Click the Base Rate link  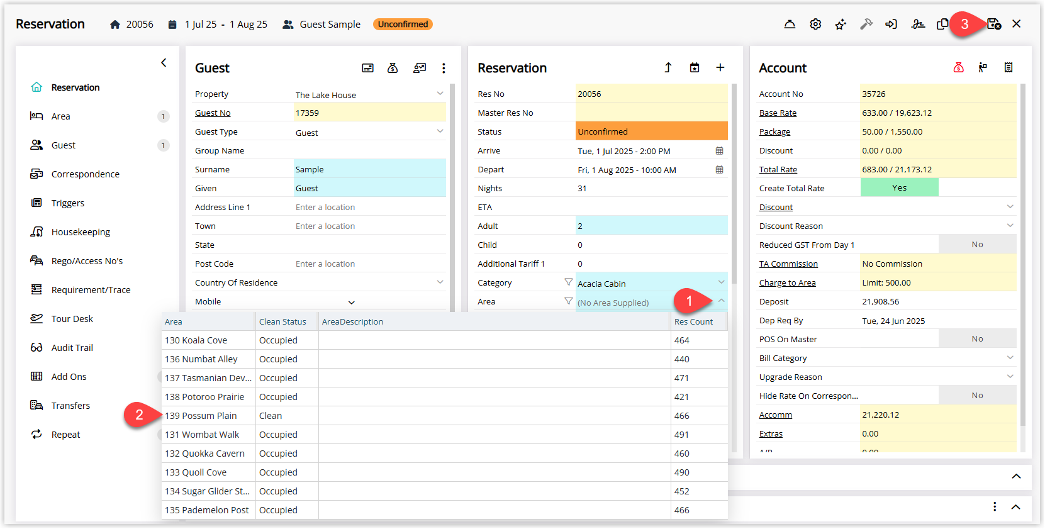coord(778,113)
